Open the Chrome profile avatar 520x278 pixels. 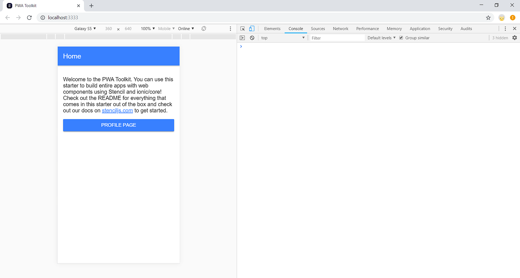click(x=502, y=17)
